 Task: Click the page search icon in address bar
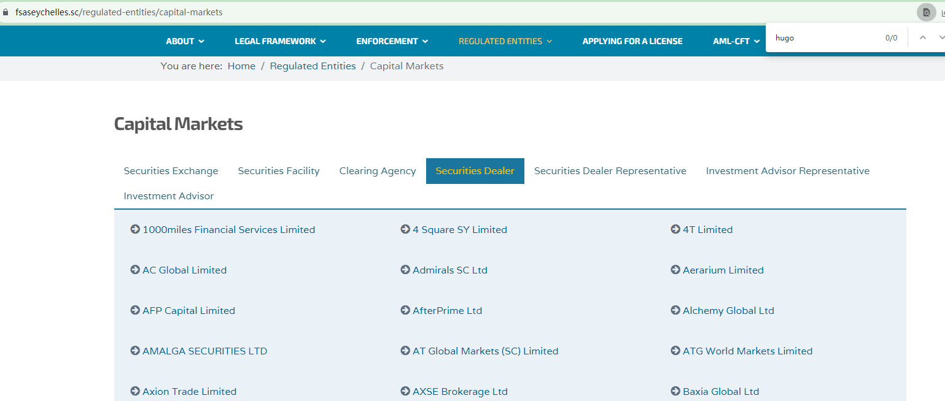pyautogui.click(x=926, y=12)
